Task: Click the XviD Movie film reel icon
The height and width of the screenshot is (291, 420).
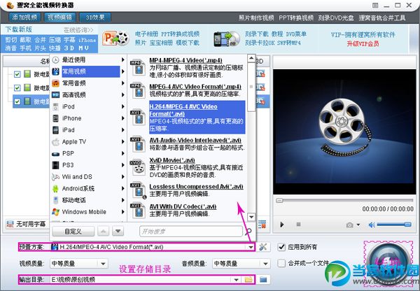Action: [x=138, y=167]
